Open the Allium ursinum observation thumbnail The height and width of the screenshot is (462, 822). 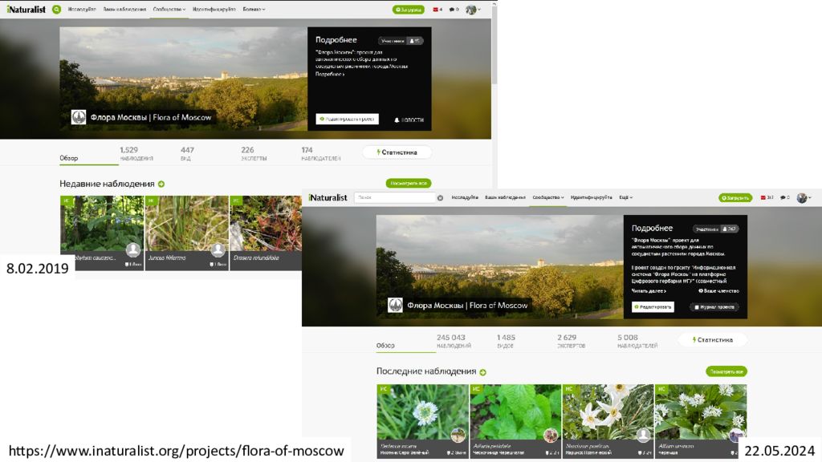tap(701, 412)
